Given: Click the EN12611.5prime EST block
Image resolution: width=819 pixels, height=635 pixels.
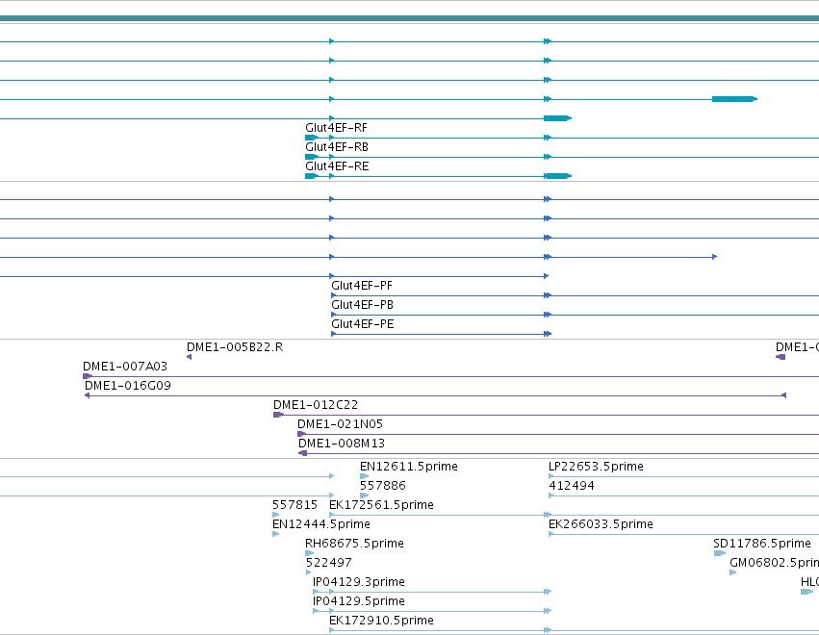Looking at the screenshot, I should (364, 476).
